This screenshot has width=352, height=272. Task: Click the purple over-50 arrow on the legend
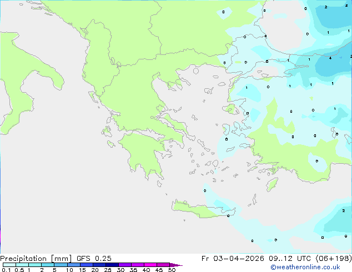pos(176,265)
